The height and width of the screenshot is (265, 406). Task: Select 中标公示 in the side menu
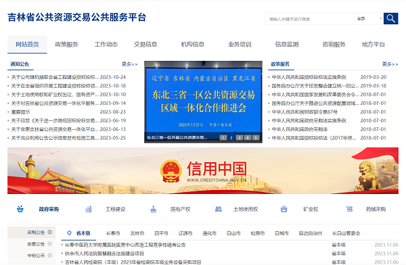point(36,256)
